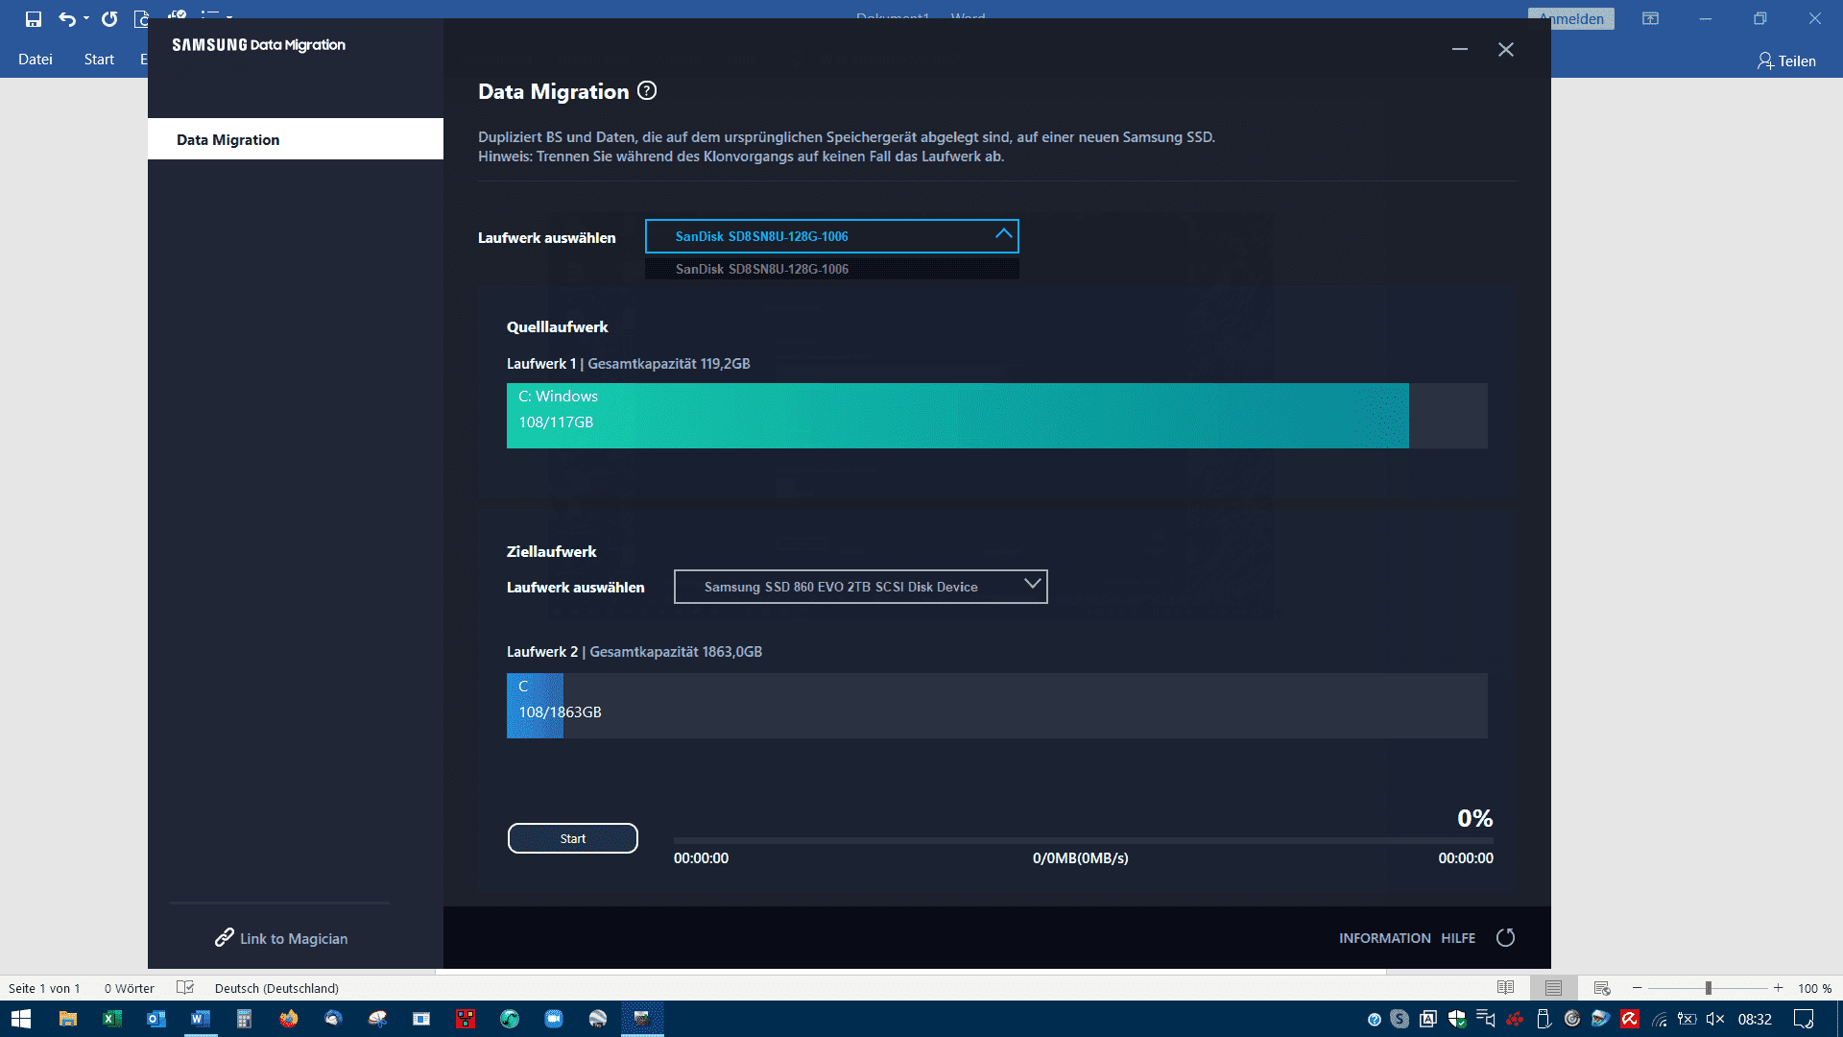Click the 08:32 taskbar clock
This screenshot has height=1037, width=1843.
click(1755, 1019)
